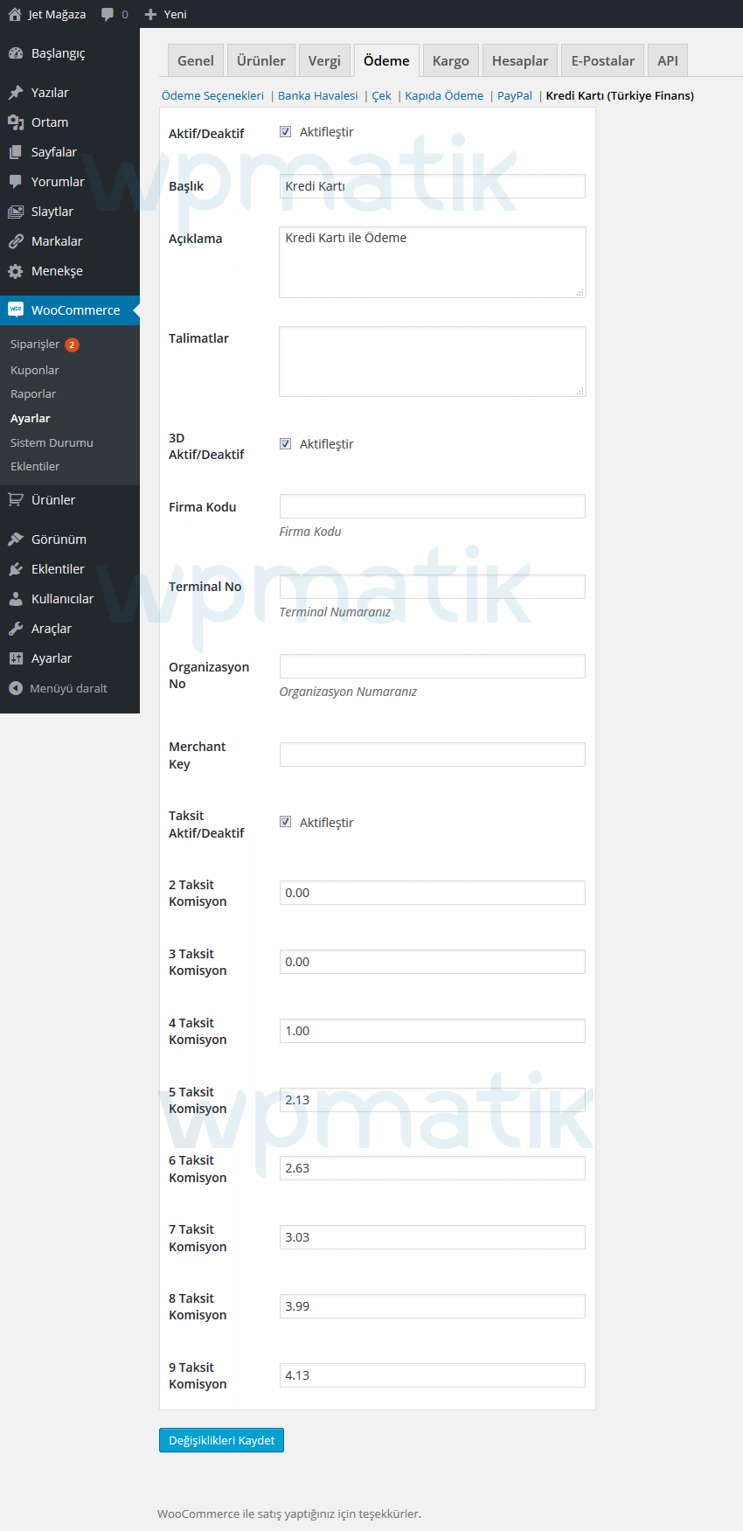
Task: Switch to the Genel tab
Action: pos(196,60)
